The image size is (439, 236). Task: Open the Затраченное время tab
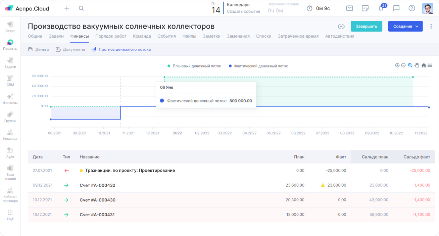298,36
